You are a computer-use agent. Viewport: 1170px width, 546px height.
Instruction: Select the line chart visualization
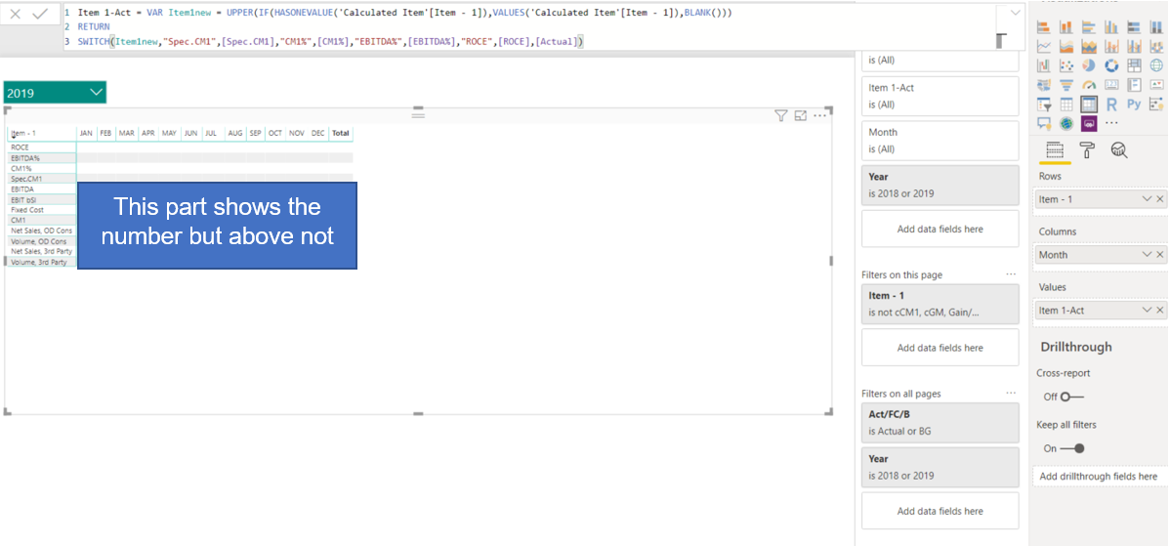[x=1044, y=46]
